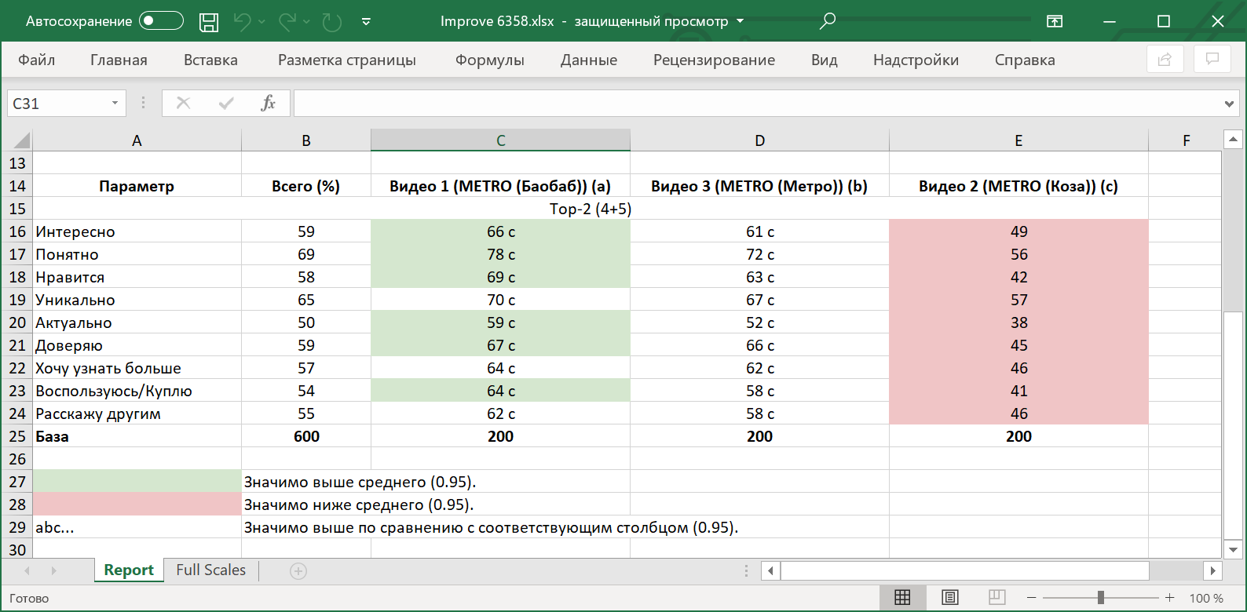This screenshot has width=1247, height=612.
Task: Click green legend swatch in row 27
Action: click(x=137, y=482)
